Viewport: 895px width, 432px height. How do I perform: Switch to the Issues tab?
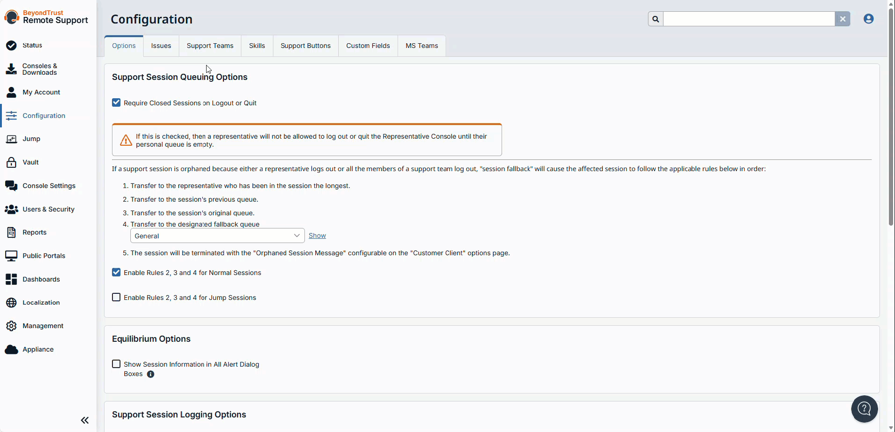click(x=161, y=46)
